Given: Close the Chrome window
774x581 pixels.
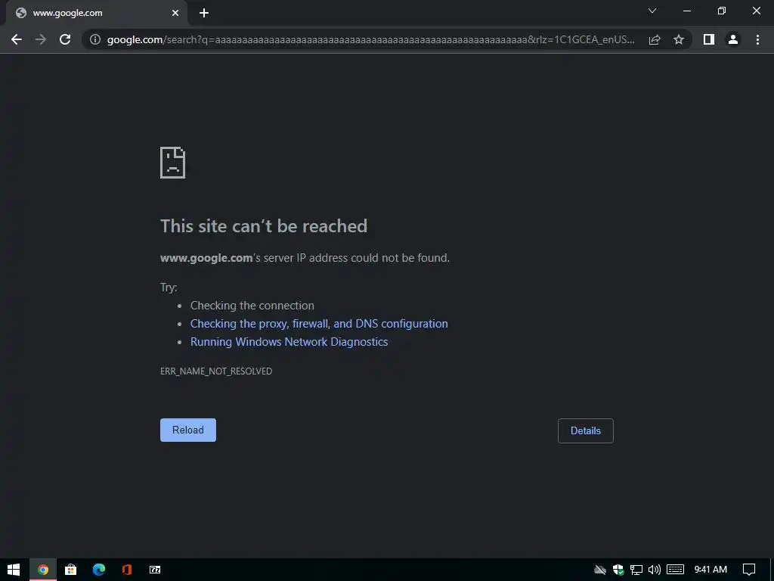Looking at the screenshot, I should [x=756, y=11].
